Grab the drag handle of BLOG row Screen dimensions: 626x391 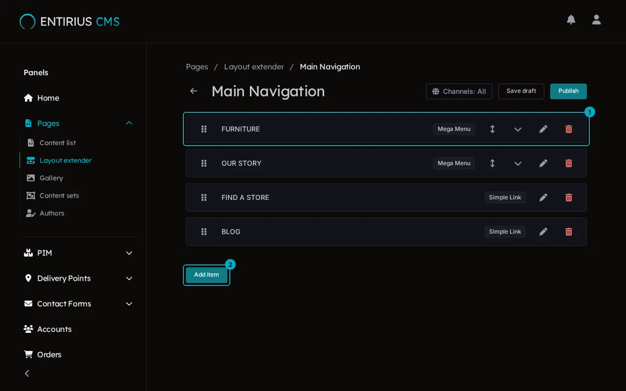tap(204, 232)
